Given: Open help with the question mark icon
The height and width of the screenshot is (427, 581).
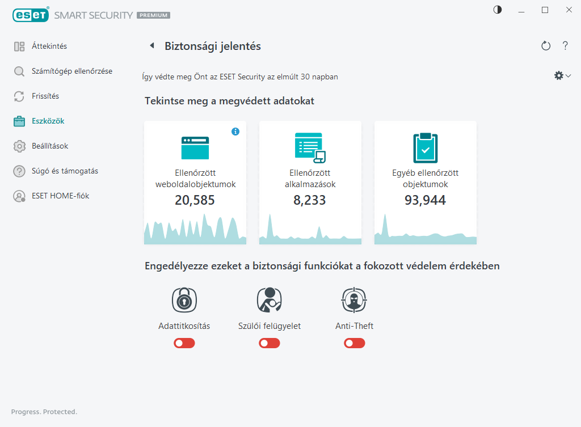Looking at the screenshot, I should 565,46.
